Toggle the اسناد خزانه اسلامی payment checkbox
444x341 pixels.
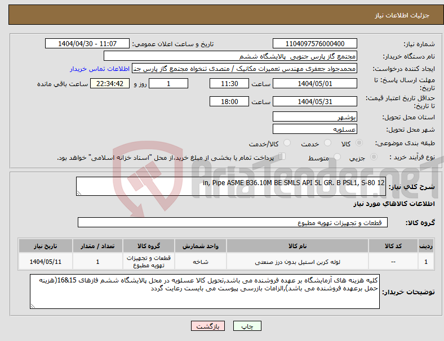tap(282, 156)
